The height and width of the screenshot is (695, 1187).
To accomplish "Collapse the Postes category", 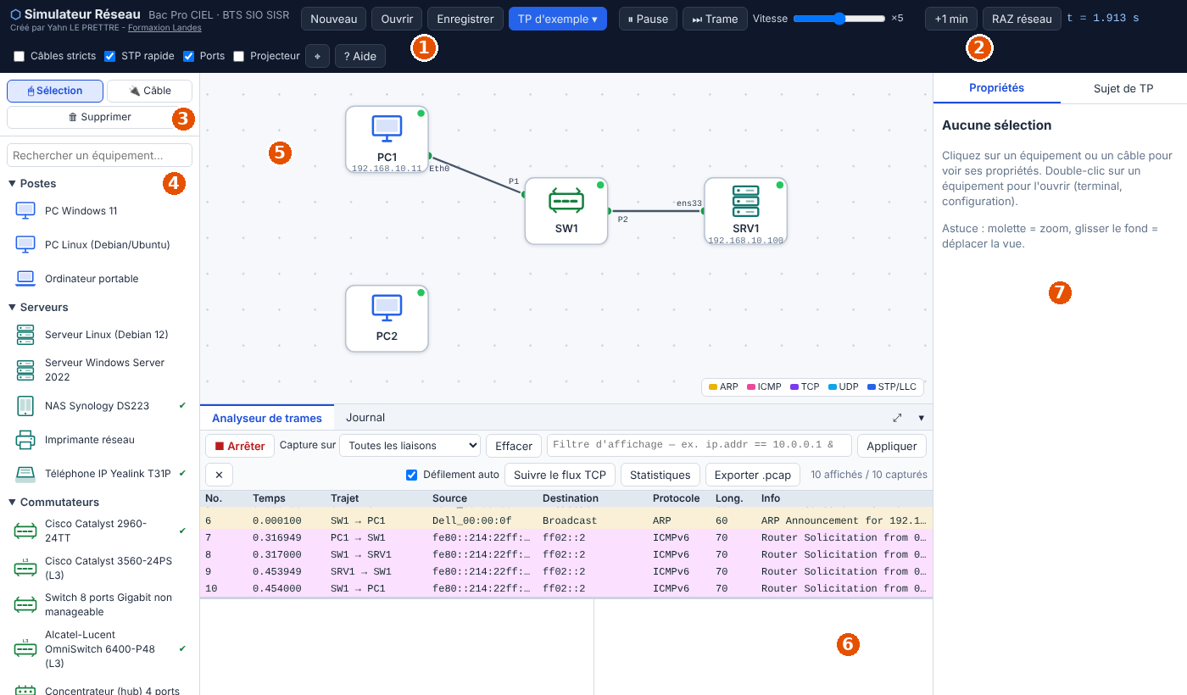I will [x=32, y=183].
